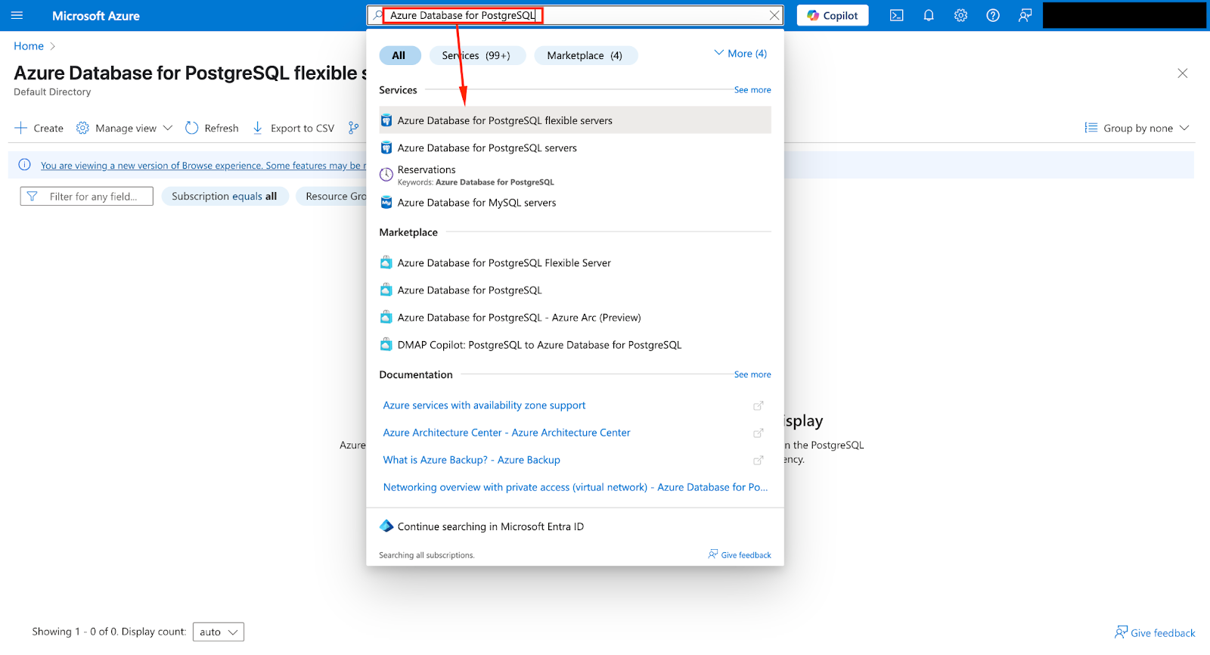
Task: Open the Manage view dropdown
Action: (125, 128)
